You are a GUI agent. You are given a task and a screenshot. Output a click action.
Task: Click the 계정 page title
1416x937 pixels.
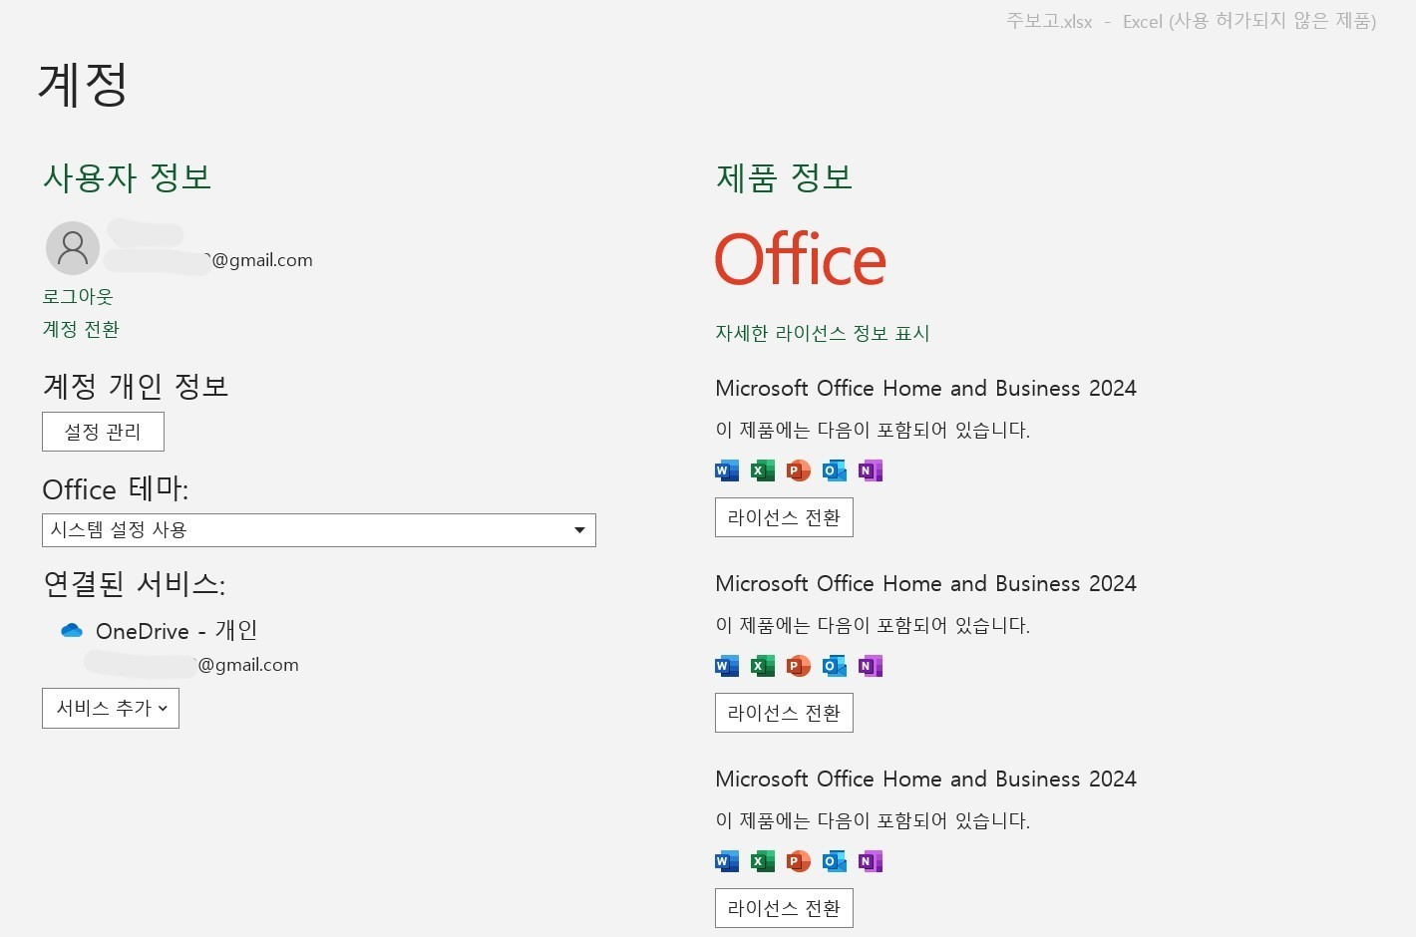(83, 84)
